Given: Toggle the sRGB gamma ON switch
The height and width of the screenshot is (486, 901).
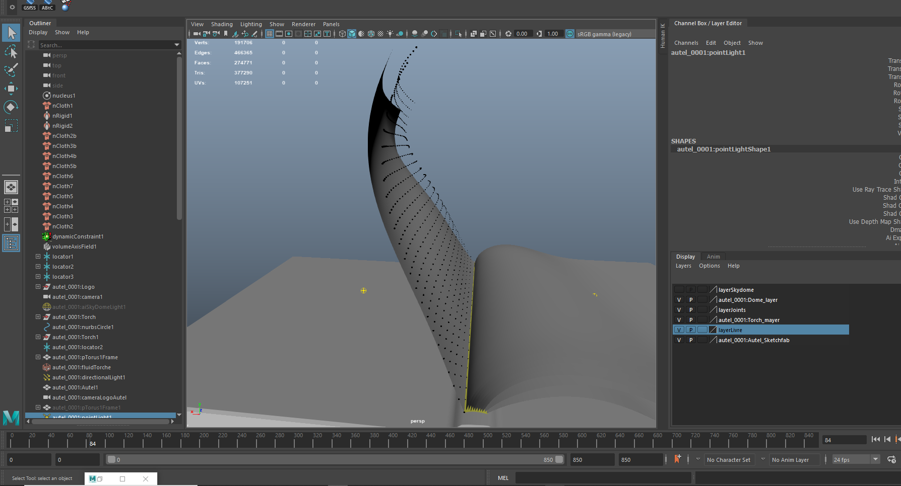Looking at the screenshot, I should point(569,34).
